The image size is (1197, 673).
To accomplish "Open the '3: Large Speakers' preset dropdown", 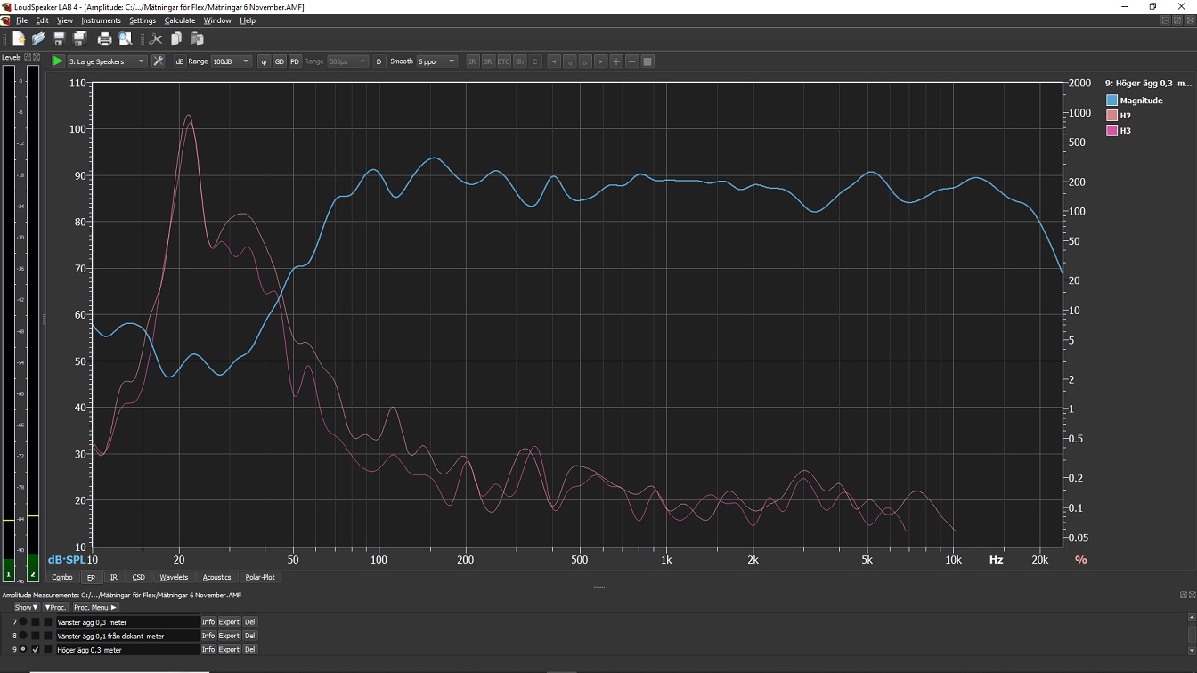I will click(x=107, y=61).
